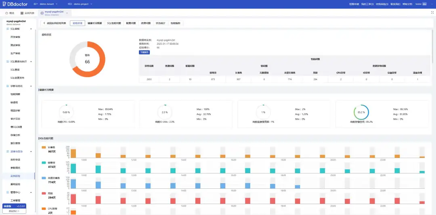Click the 管理中心 group icon
Screen dimensions: 436x215
8,192
